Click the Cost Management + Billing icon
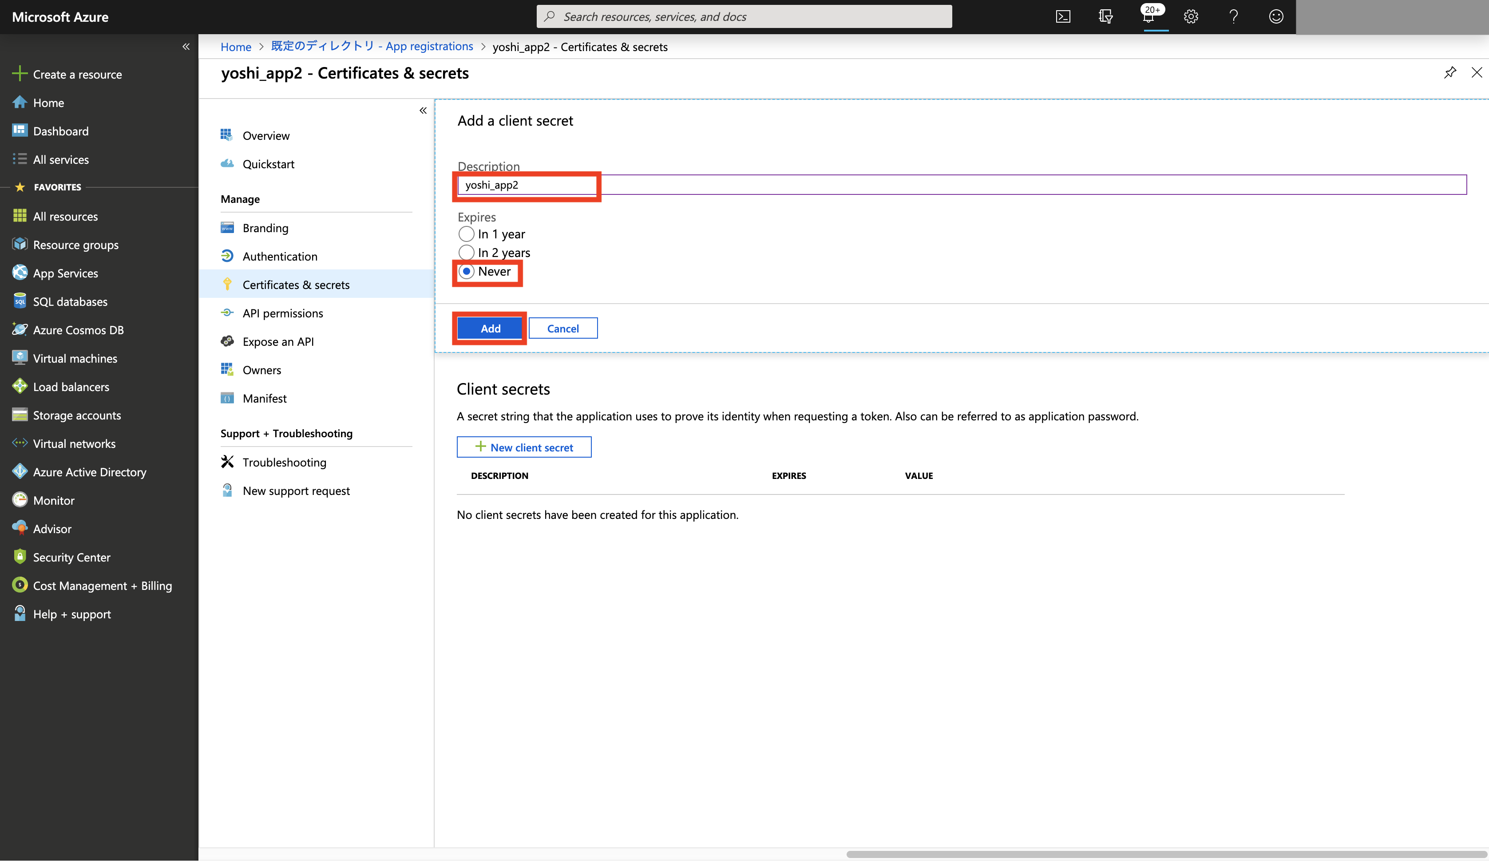 tap(20, 585)
